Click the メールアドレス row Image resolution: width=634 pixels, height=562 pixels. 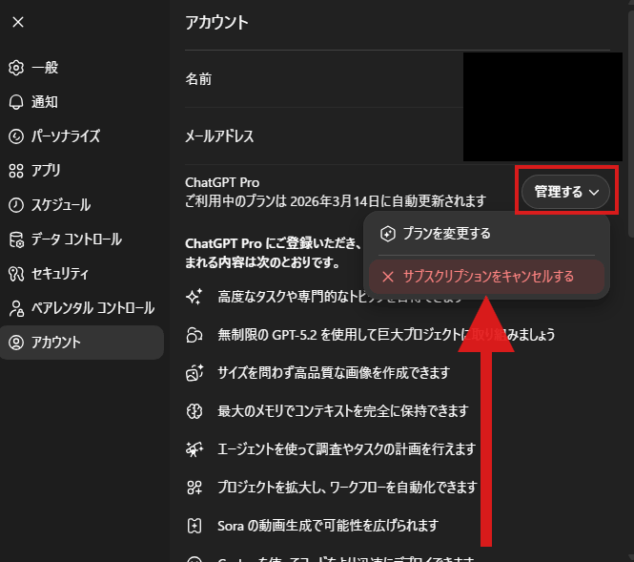[315, 136]
